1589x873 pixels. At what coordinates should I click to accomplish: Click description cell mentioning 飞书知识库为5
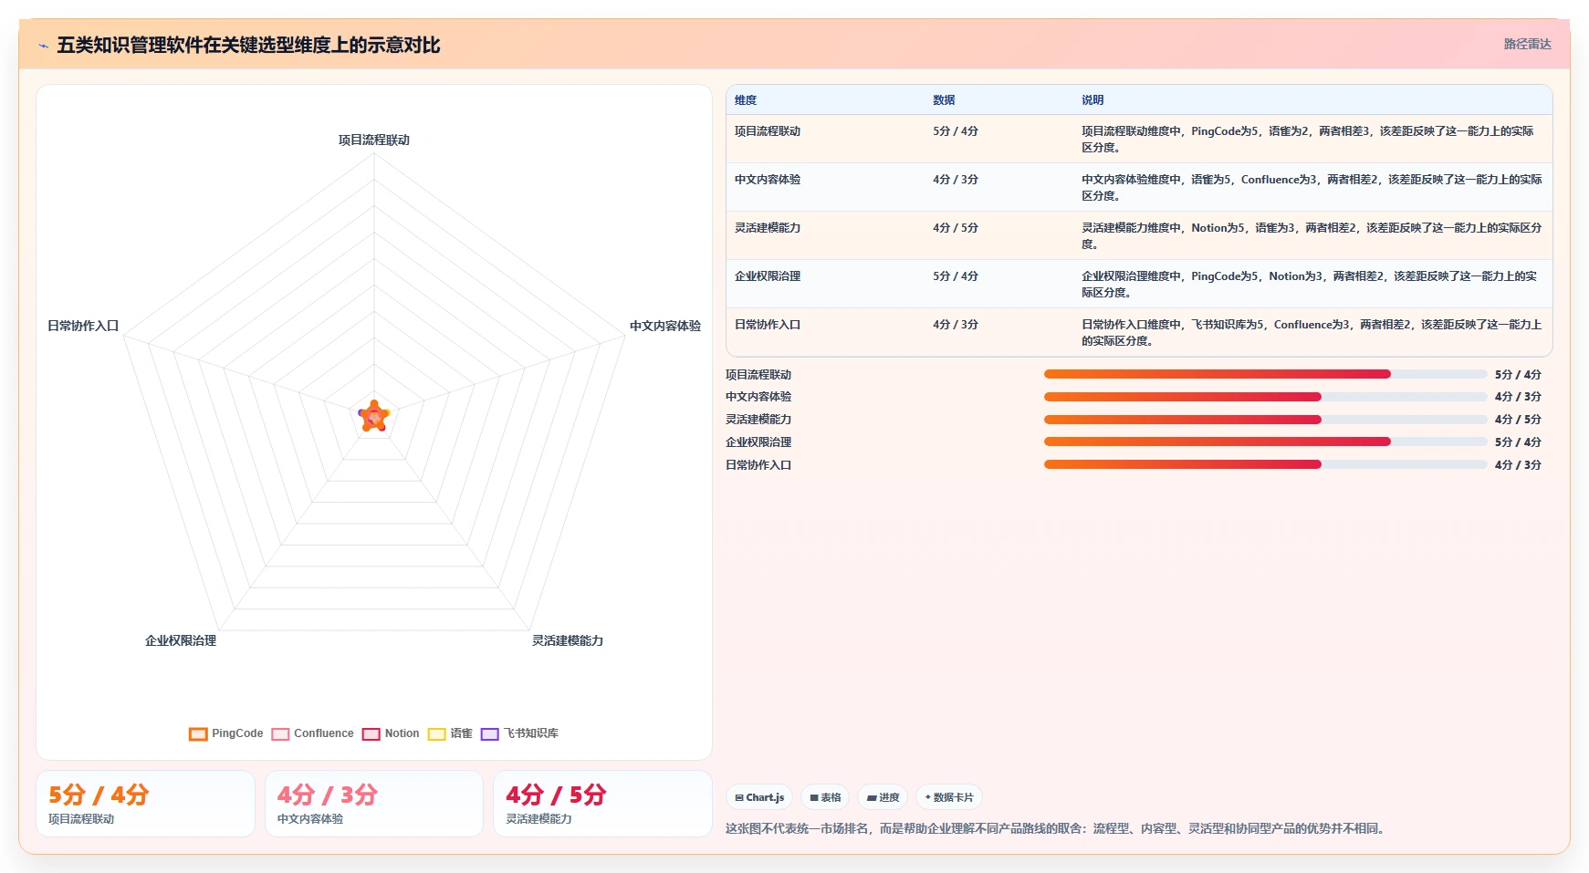pos(1312,333)
